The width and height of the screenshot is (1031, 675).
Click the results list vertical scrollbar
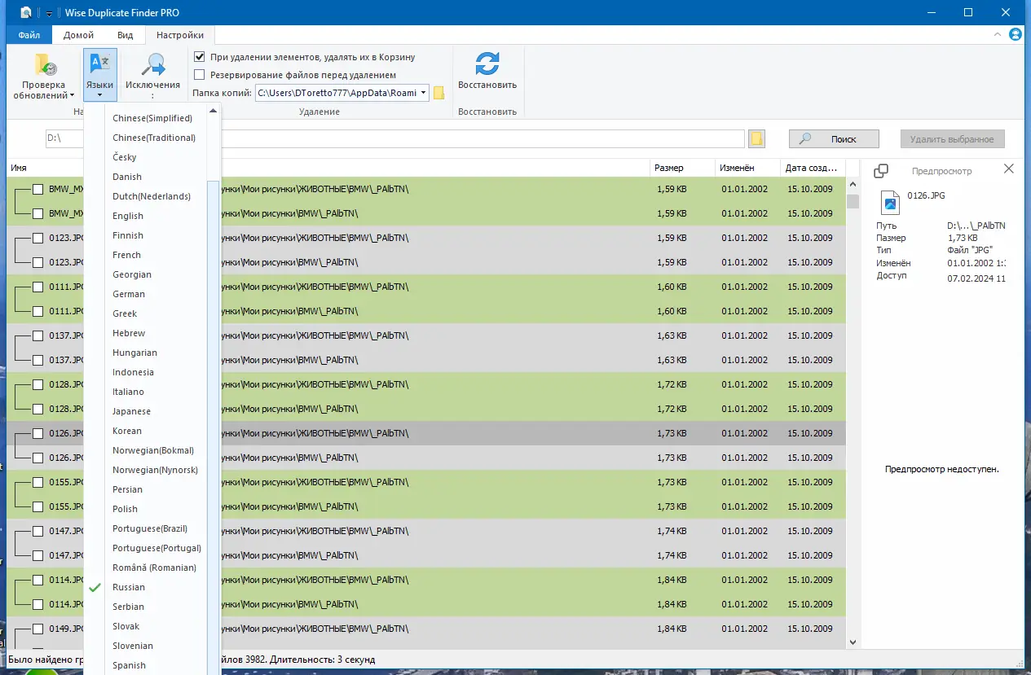point(853,407)
